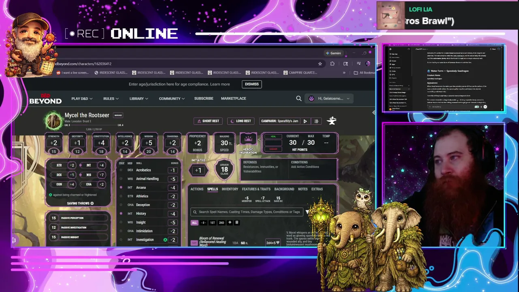The image size is (519, 292).
Task: Click the spell names search field
Action: (x=247, y=212)
